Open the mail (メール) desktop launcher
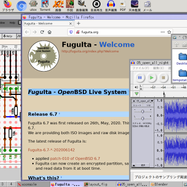This screenshot has width=187, height=187. coord(147,6)
